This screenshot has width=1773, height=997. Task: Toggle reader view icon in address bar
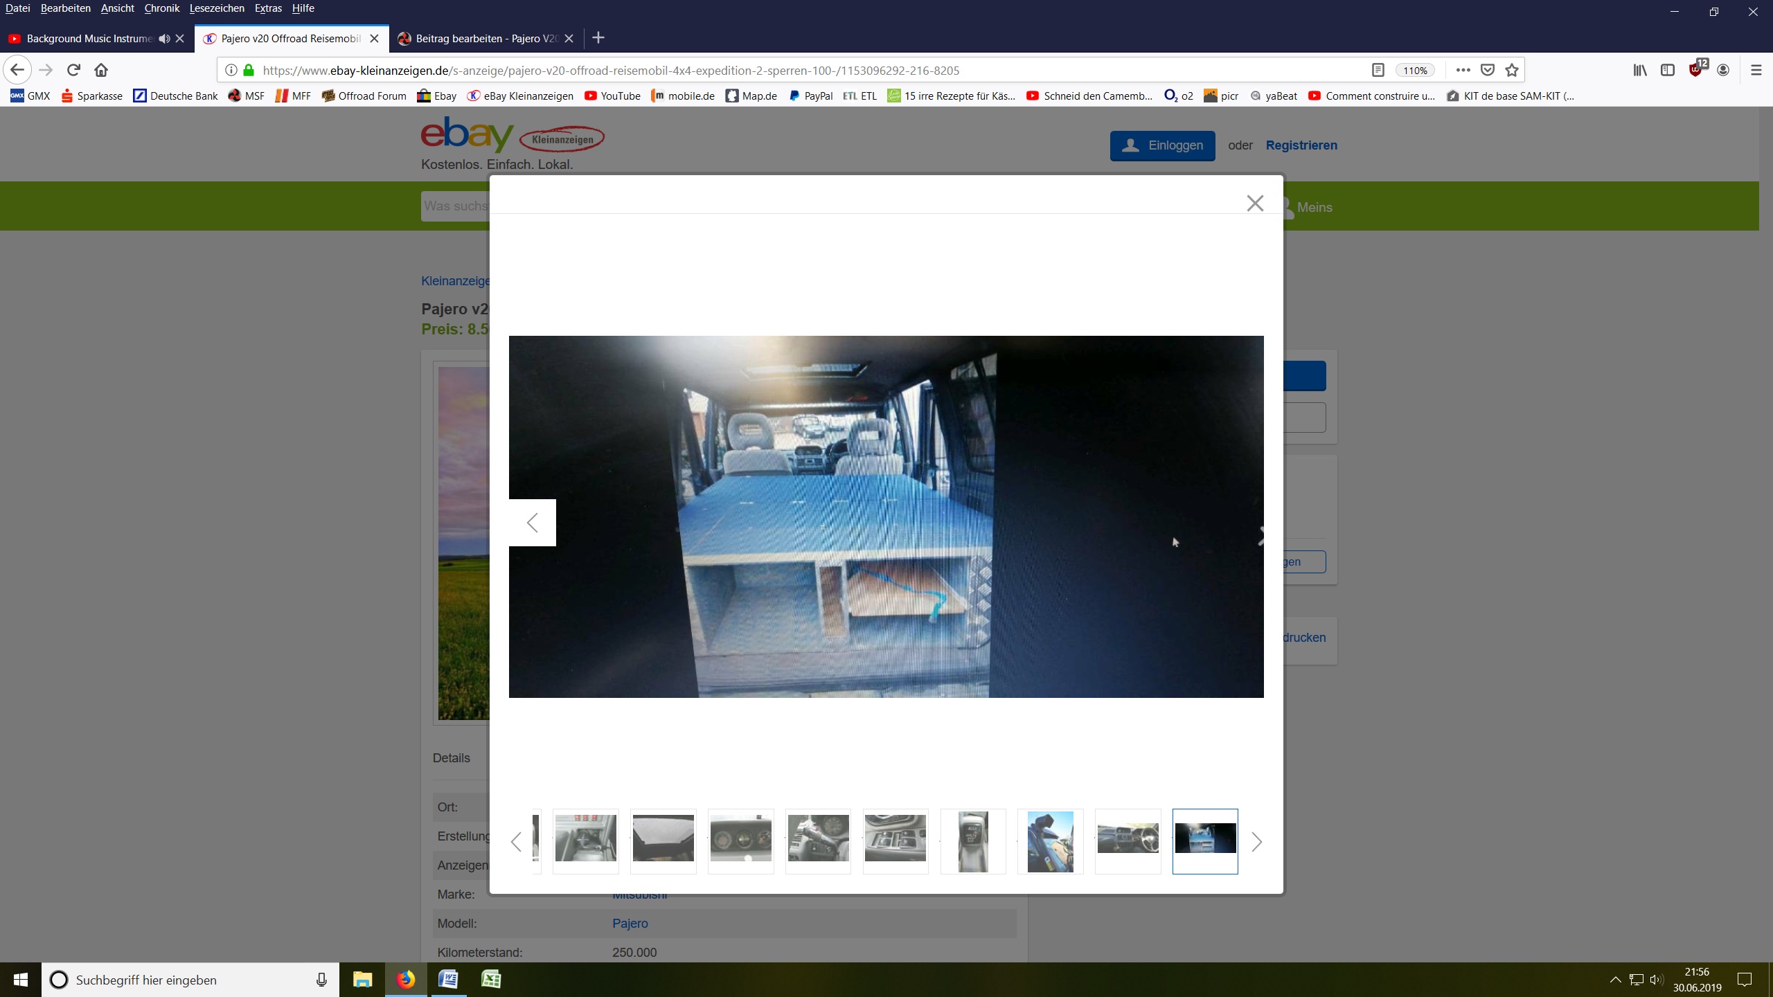[1378, 70]
